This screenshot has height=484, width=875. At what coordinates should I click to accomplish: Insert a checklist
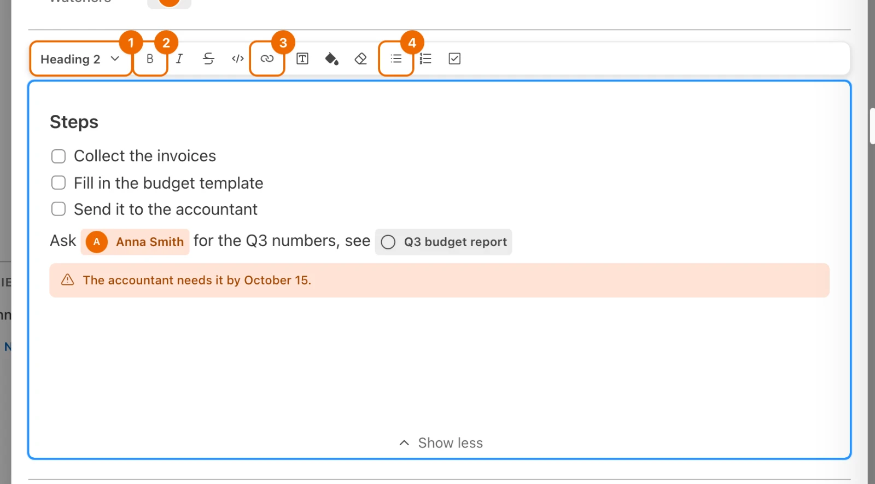click(x=454, y=59)
